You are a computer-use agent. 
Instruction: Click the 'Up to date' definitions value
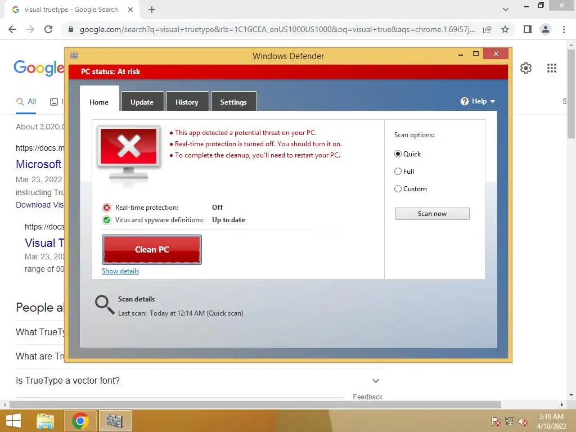pos(228,220)
